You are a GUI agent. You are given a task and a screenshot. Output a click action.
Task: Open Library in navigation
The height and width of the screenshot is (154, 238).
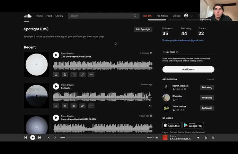[59, 16]
